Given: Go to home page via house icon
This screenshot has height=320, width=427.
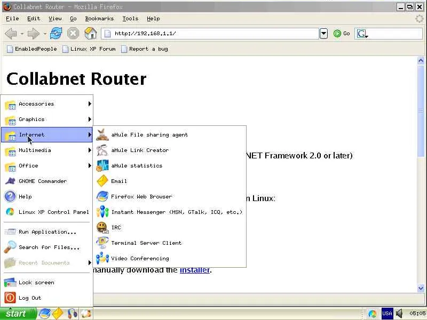Looking at the screenshot, I should 91,34.
